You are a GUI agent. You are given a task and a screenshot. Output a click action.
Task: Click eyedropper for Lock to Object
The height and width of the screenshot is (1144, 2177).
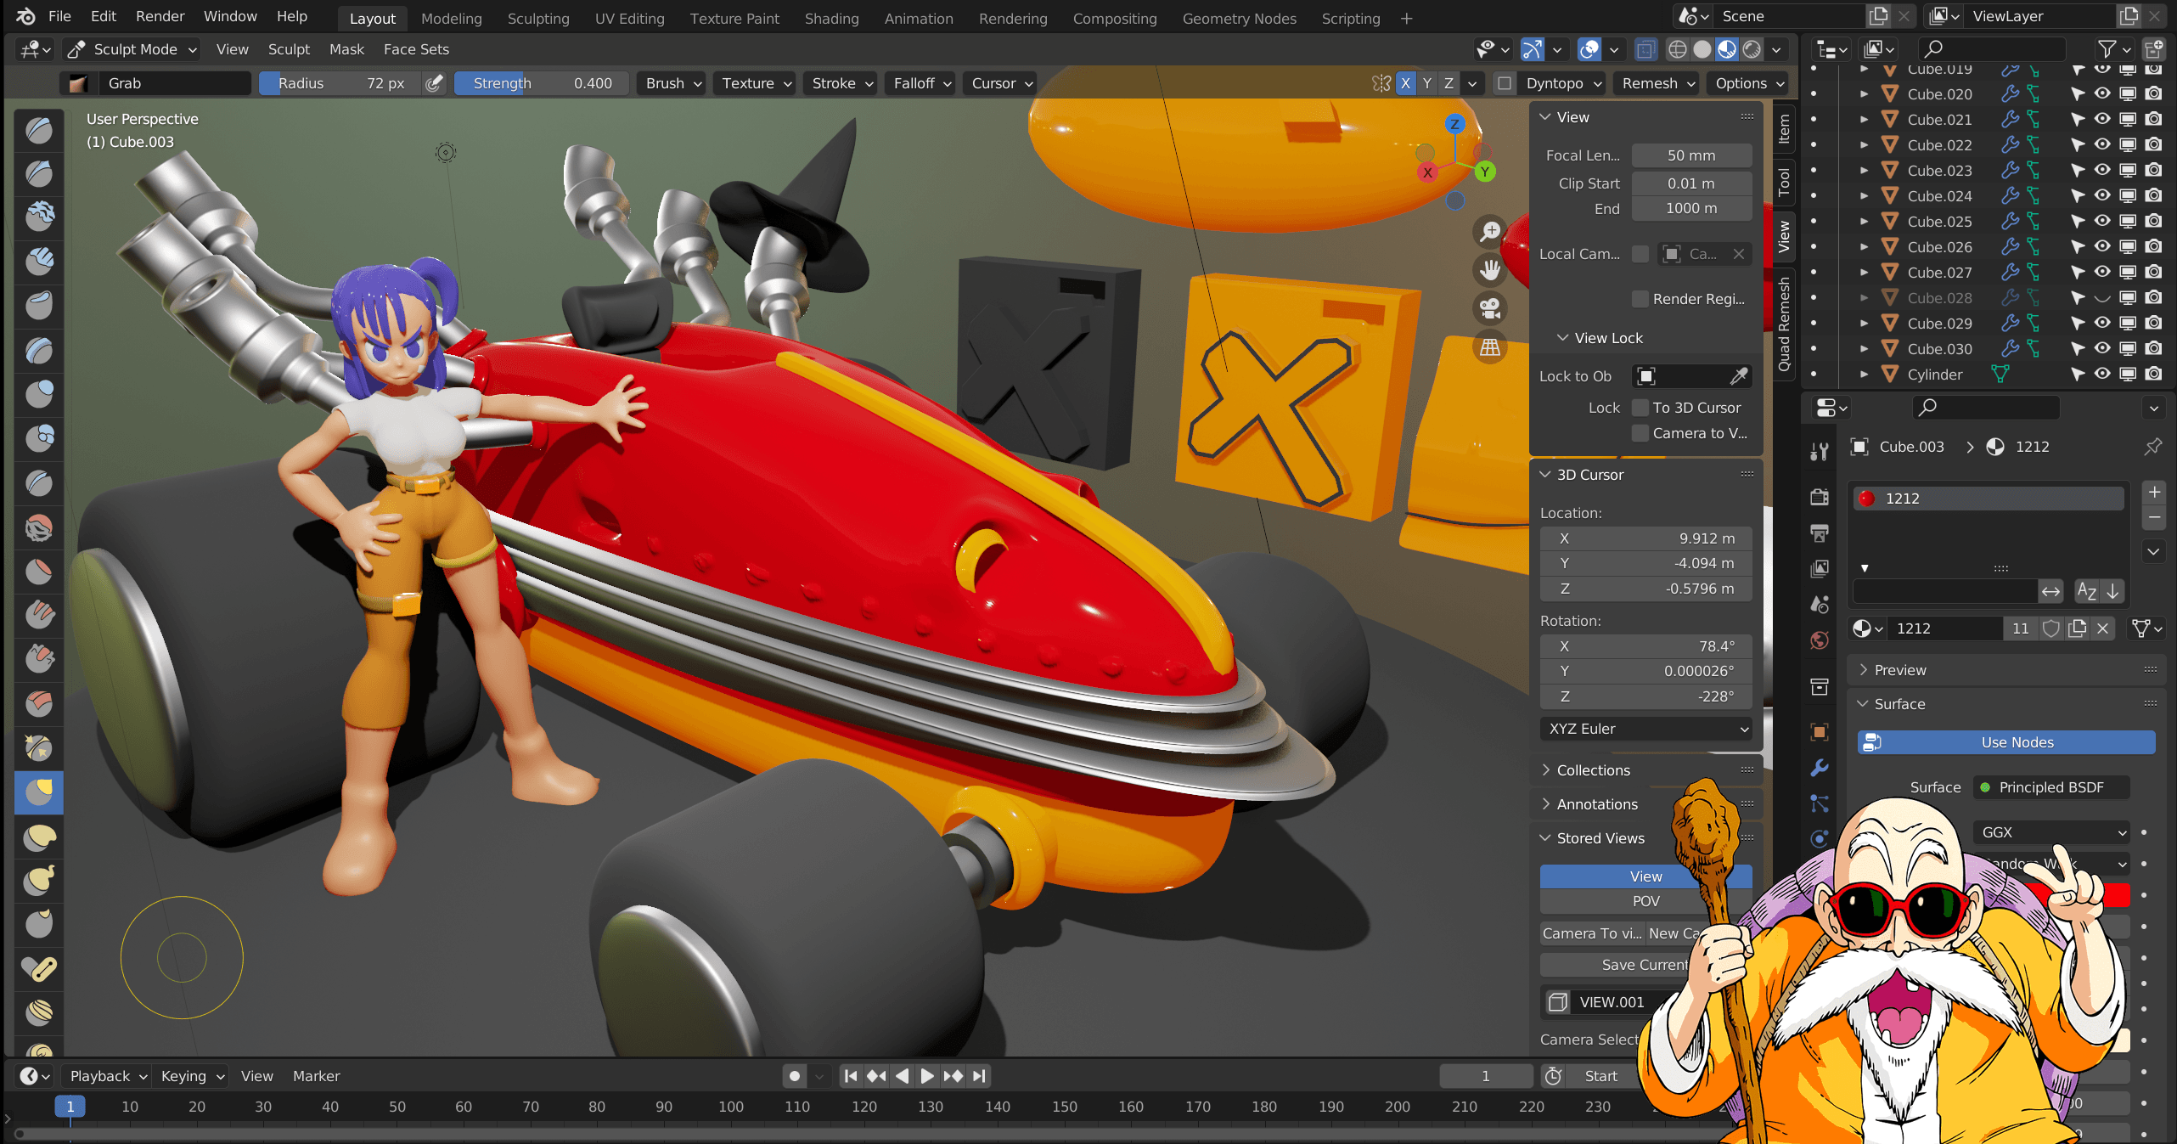1738,375
